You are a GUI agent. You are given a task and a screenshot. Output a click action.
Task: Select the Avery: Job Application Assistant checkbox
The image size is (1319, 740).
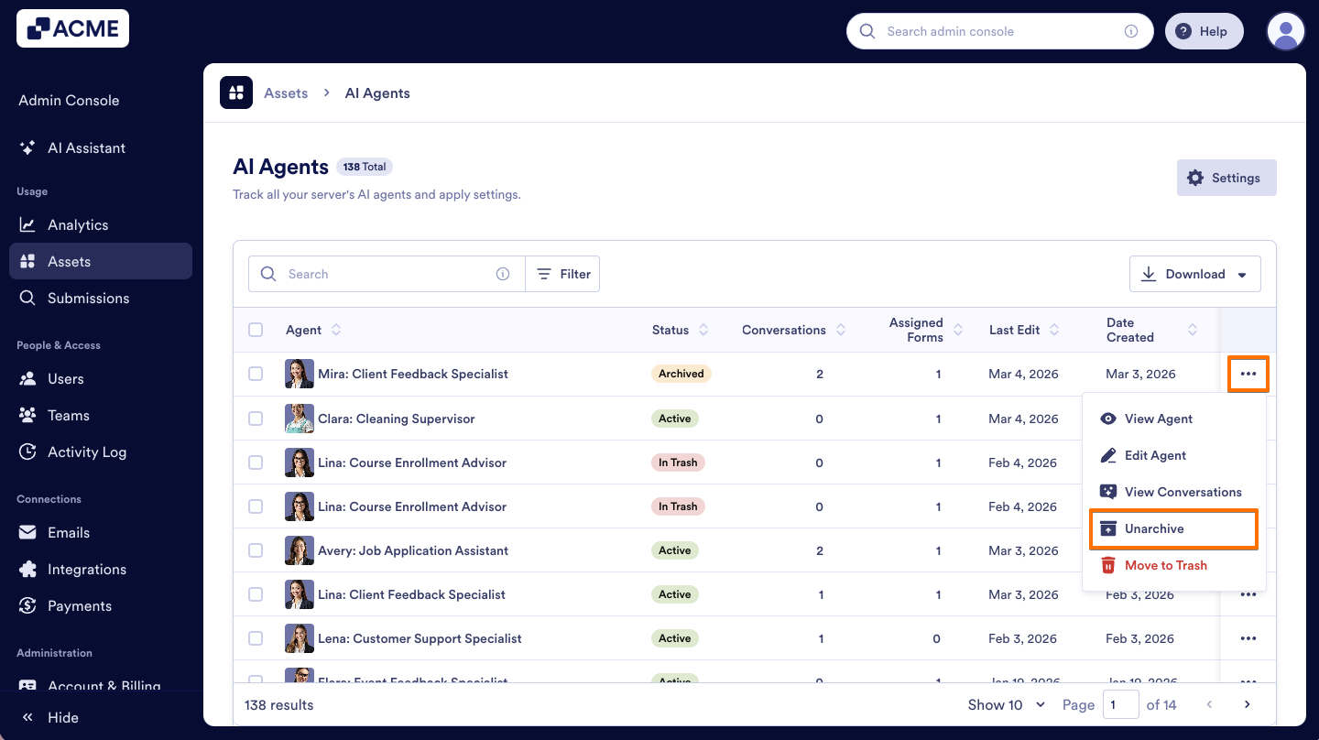point(256,550)
